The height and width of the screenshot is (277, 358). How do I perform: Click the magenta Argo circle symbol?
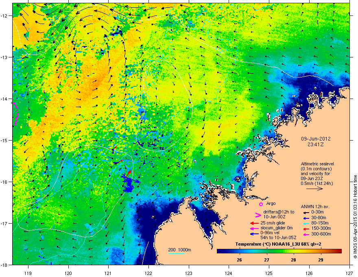pos(261,204)
